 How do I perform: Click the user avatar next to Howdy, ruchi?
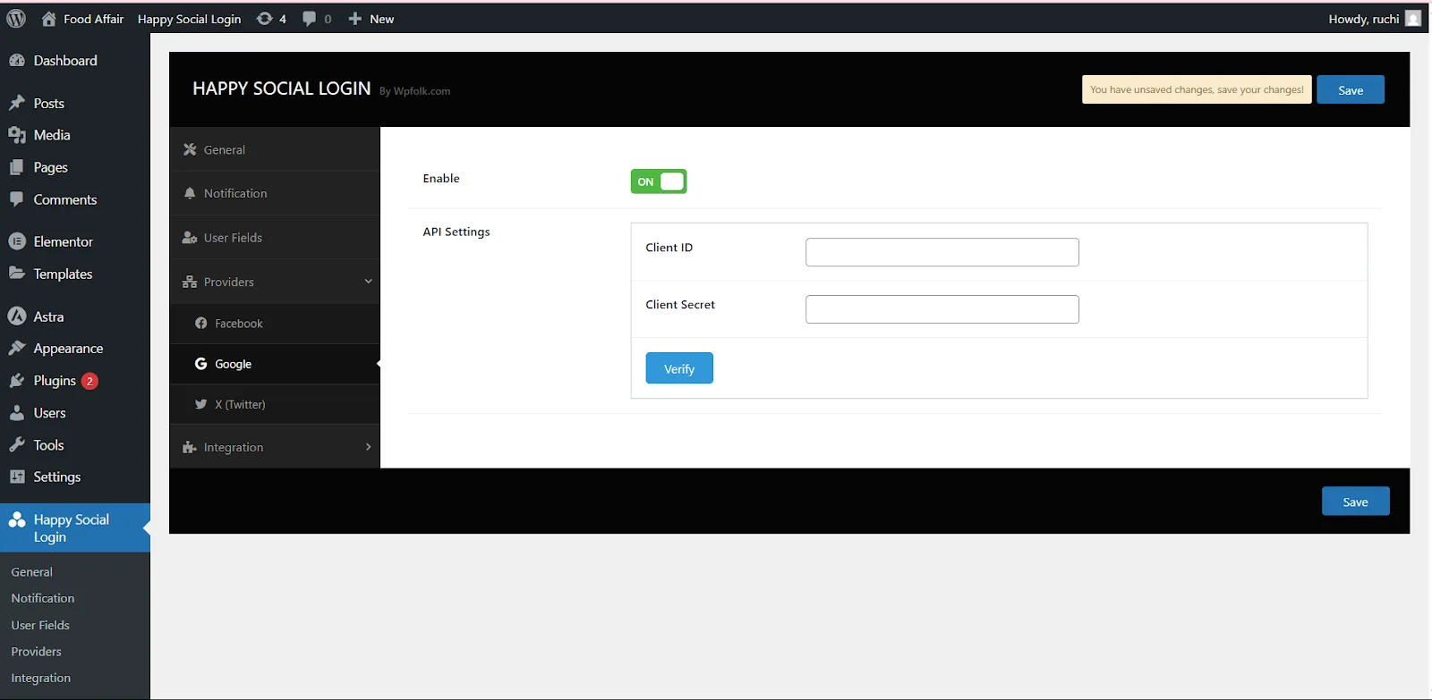(1413, 19)
